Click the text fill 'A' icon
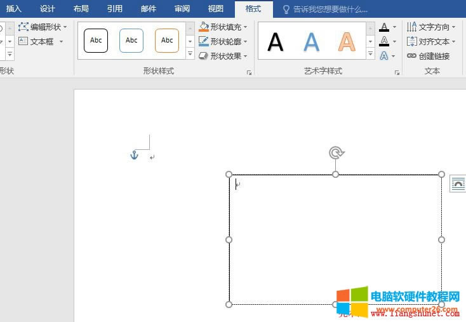The width and height of the screenshot is (466, 322). [x=384, y=27]
